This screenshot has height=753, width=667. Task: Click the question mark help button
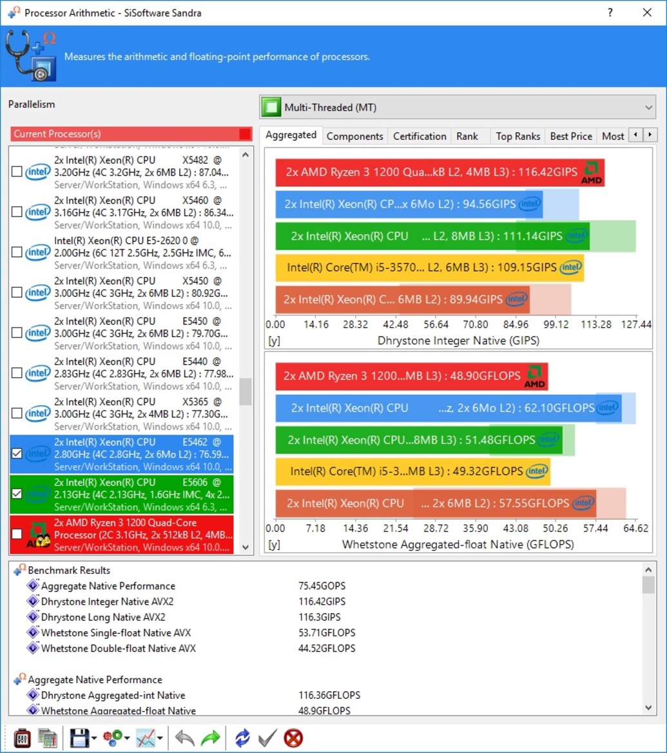(x=610, y=12)
